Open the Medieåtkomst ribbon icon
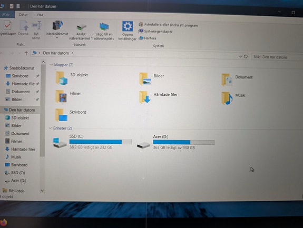 pyautogui.click(x=57, y=25)
